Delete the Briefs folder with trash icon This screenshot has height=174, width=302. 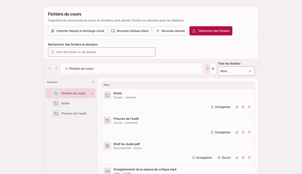(x=249, y=107)
